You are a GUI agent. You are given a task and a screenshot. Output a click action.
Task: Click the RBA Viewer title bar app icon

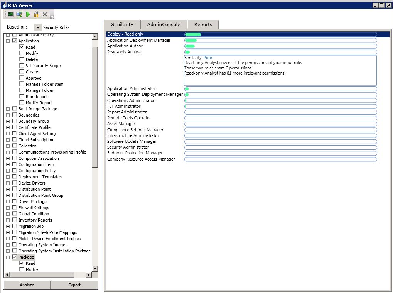(4, 5)
